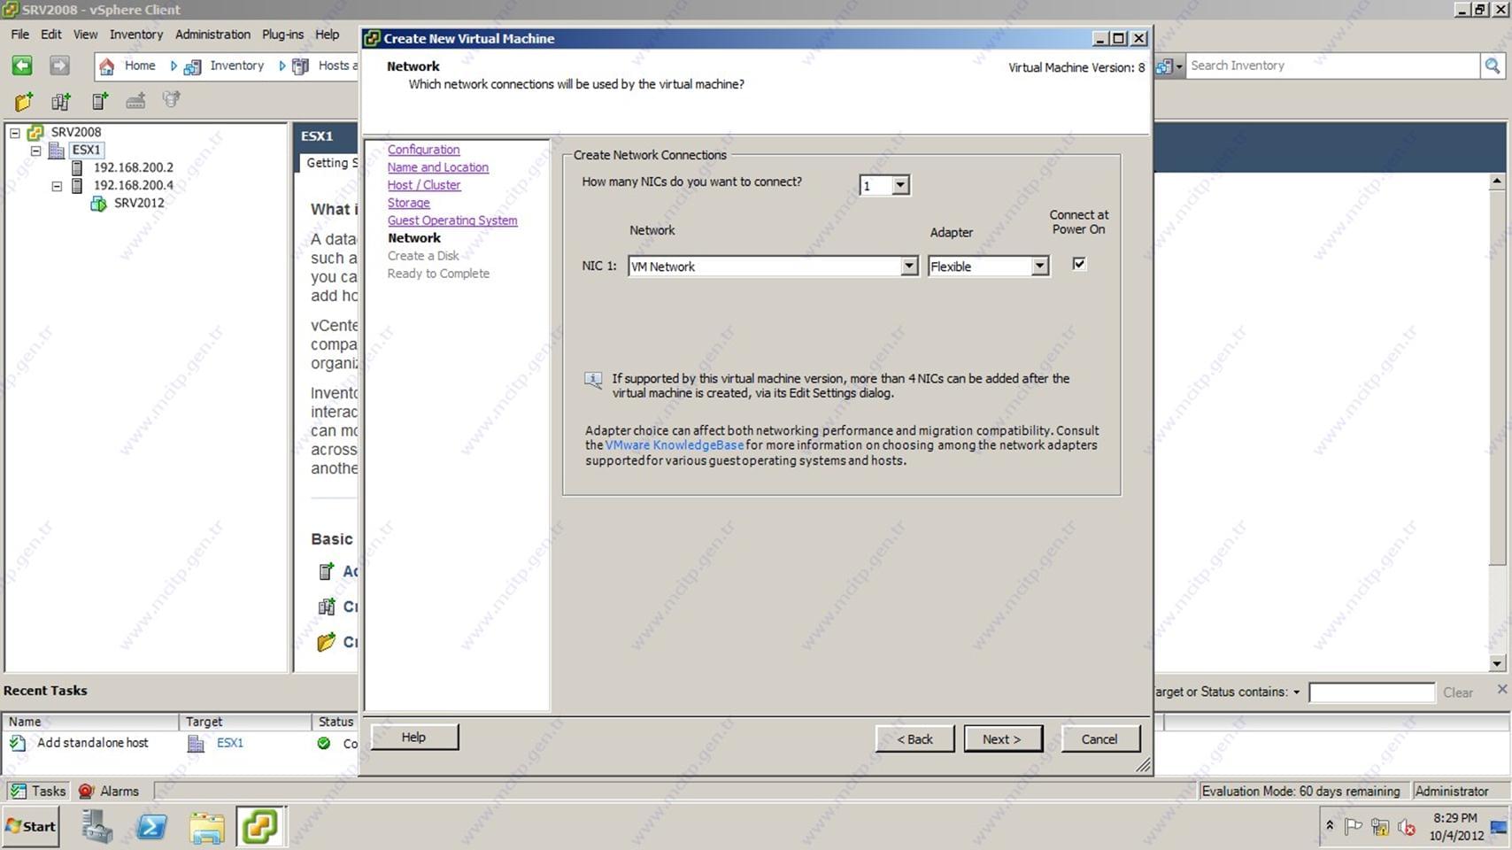1512x850 pixels.
Task: Open the Plug-ins menu
Action: pyautogui.click(x=282, y=35)
